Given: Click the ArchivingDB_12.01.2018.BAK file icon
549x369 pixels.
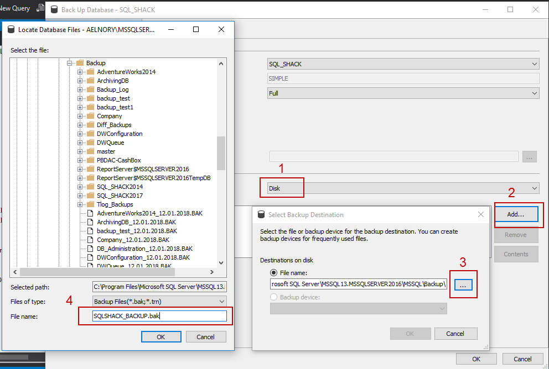Looking at the screenshot, I should [x=90, y=222].
